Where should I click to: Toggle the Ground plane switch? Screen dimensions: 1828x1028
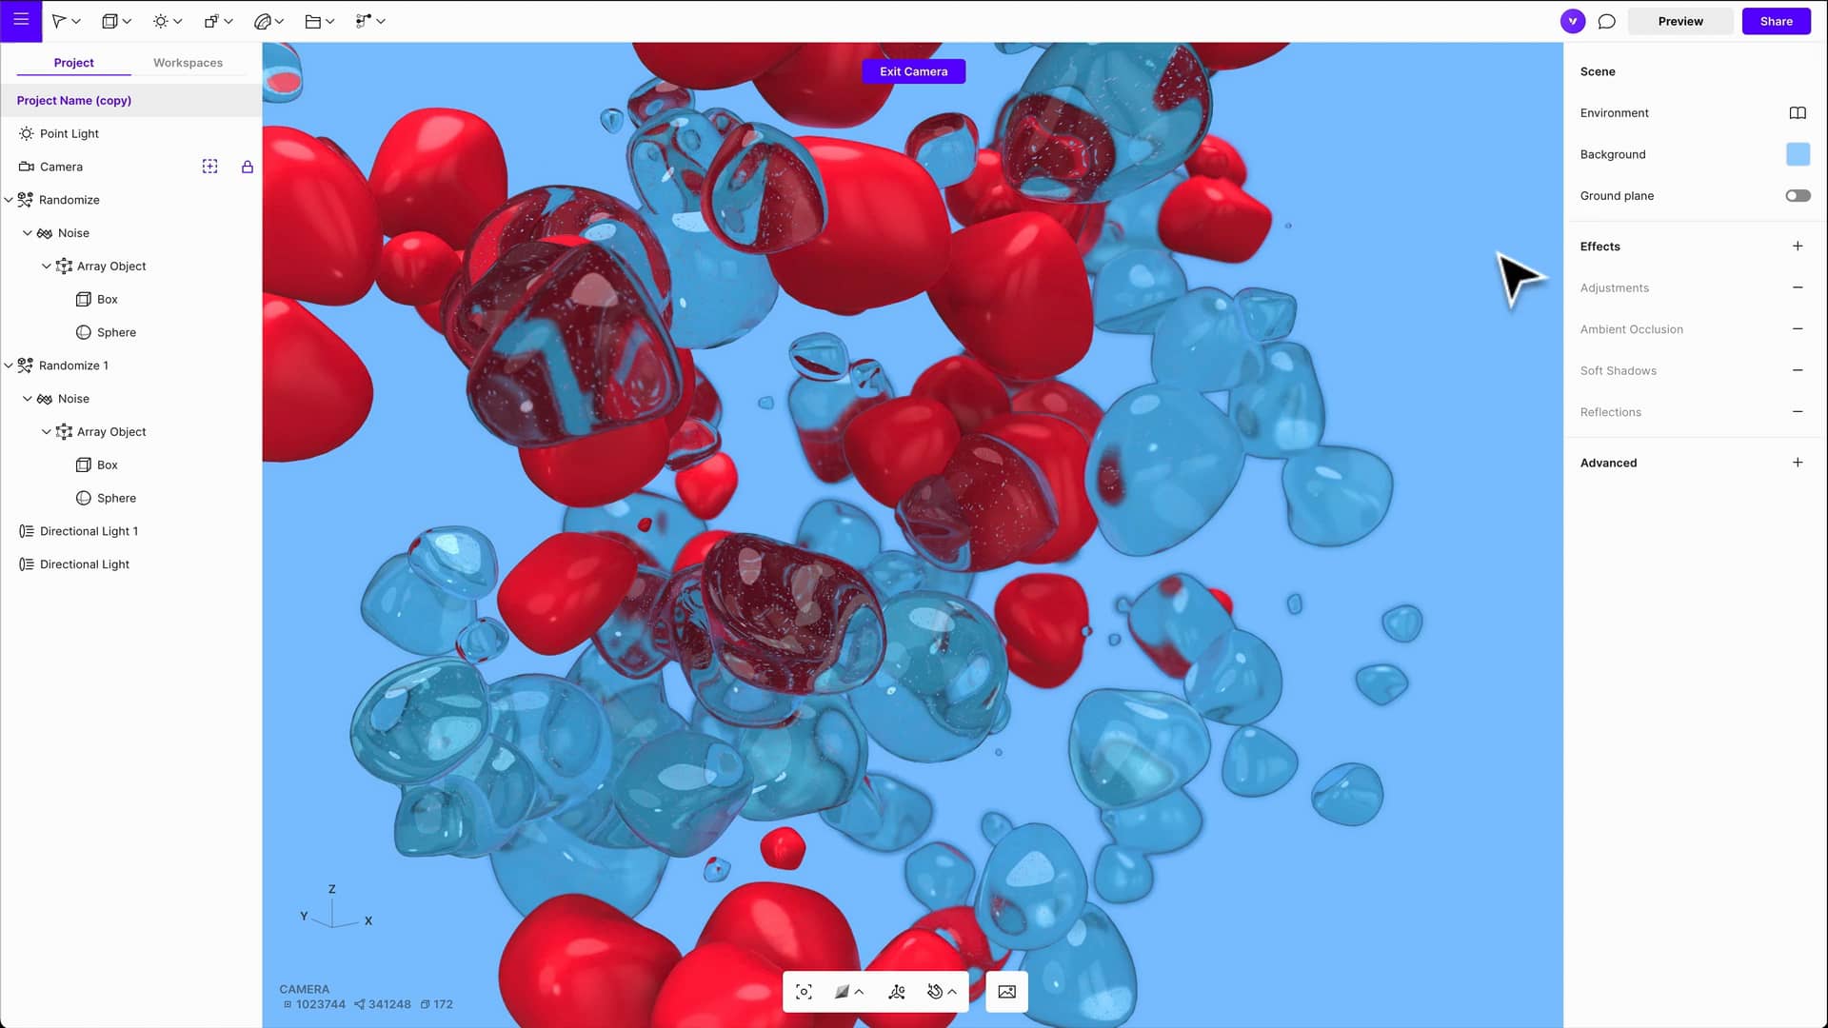1797,196
